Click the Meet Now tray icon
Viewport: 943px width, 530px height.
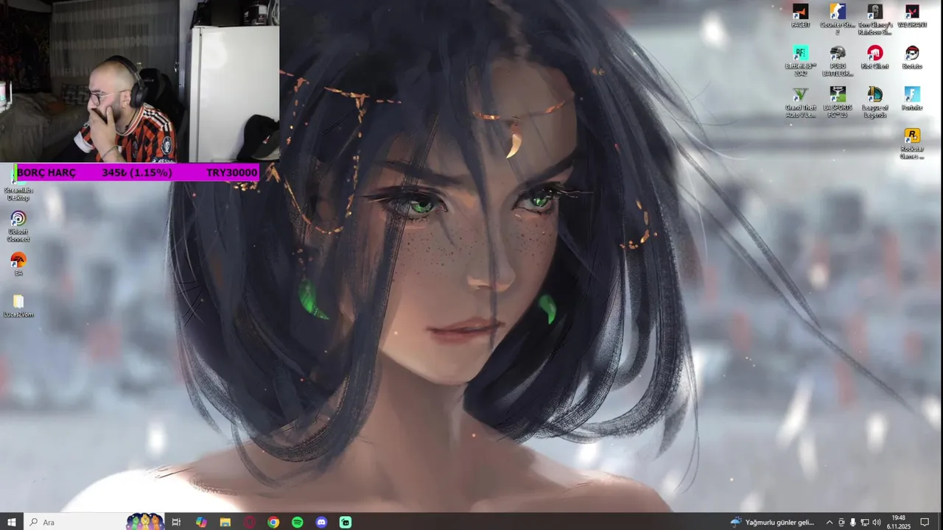[x=841, y=522]
